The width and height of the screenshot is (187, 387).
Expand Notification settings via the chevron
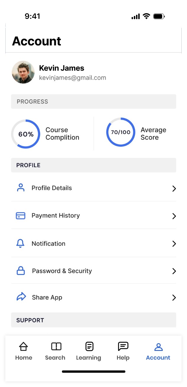(x=174, y=244)
